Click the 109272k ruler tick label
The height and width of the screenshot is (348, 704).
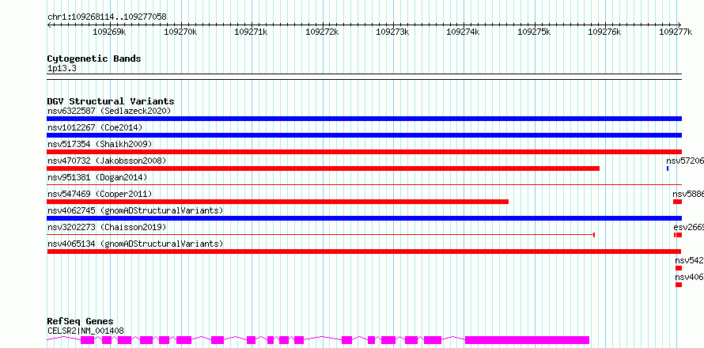(x=322, y=32)
